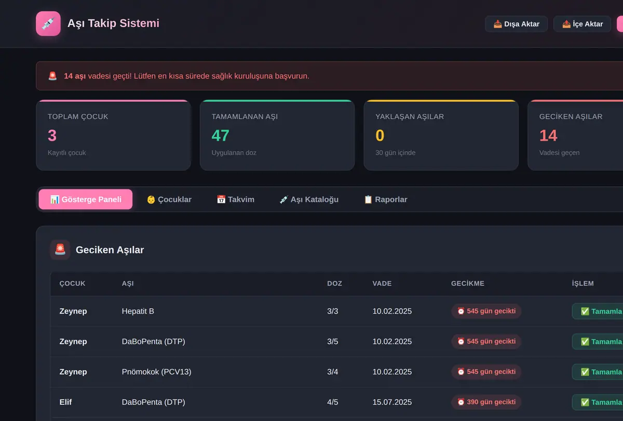Click the AŞI column header
This screenshot has height=421, width=623.
(128, 283)
